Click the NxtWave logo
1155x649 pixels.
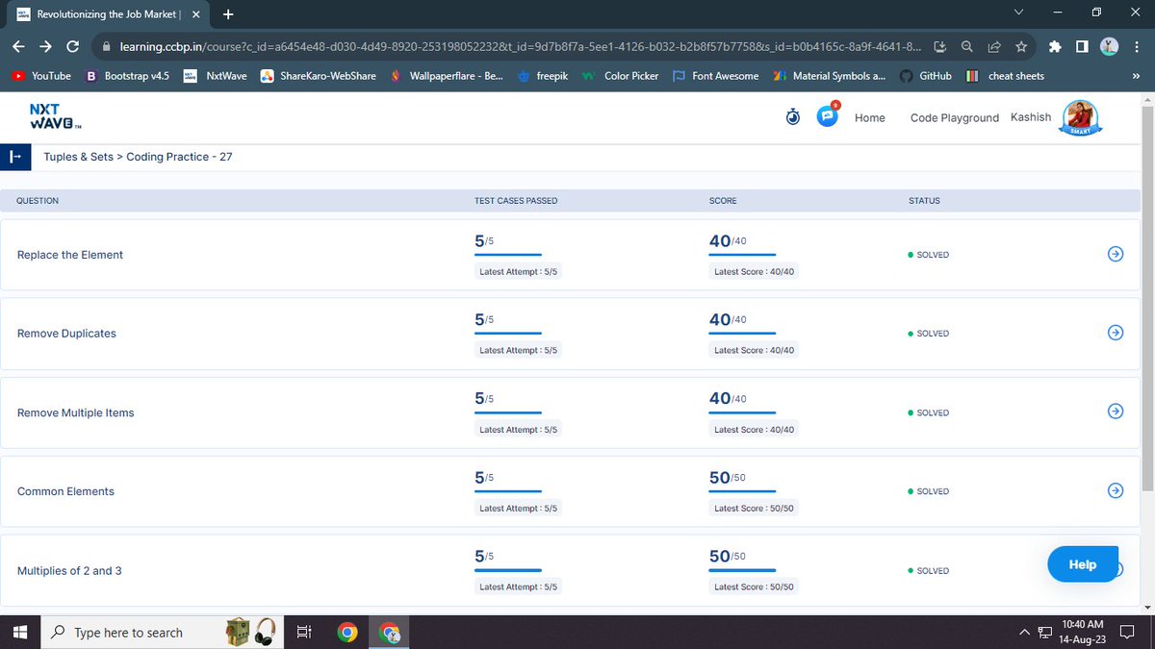click(50, 116)
